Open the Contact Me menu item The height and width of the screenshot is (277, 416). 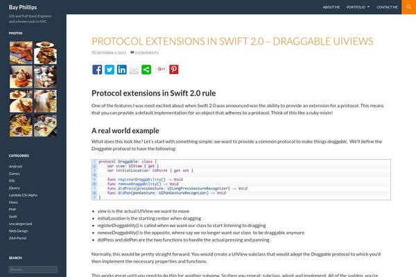[x=387, y=7]
